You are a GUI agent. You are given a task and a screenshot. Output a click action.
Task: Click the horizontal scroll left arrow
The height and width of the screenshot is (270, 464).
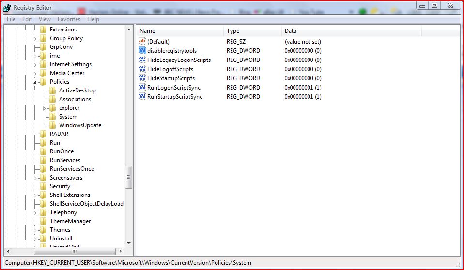8,251
